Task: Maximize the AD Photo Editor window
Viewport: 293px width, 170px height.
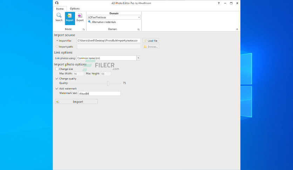Action: click(x=231, y=3)
